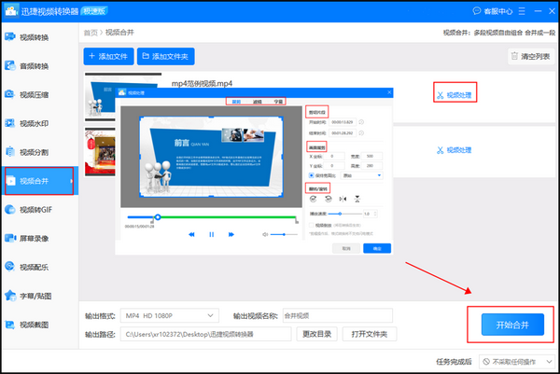Click the fast-forward button under preview

coord(232,234)
